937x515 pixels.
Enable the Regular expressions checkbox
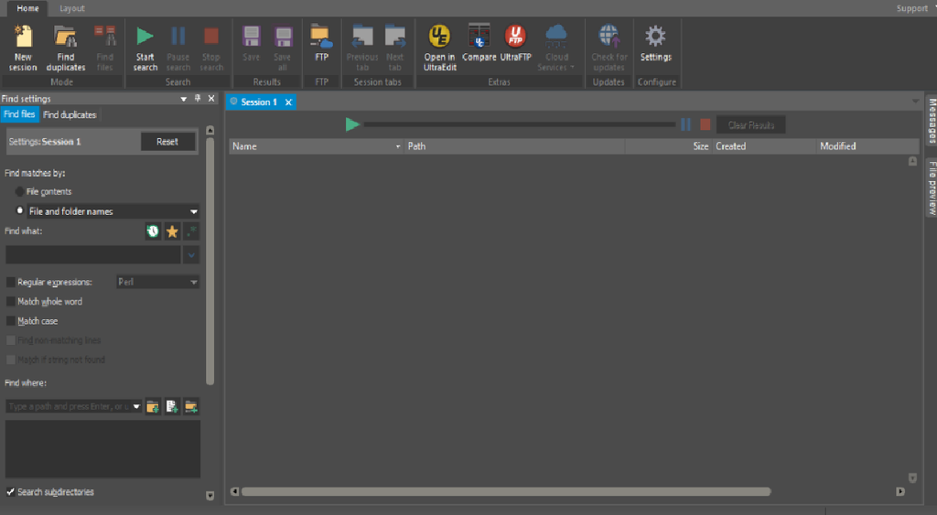tap(11, 282)
